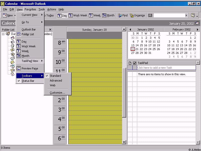Viewport: 201px width, 151px height.
Task: Open the Find a Contact dropdown
Action: (x=186, y=15)
